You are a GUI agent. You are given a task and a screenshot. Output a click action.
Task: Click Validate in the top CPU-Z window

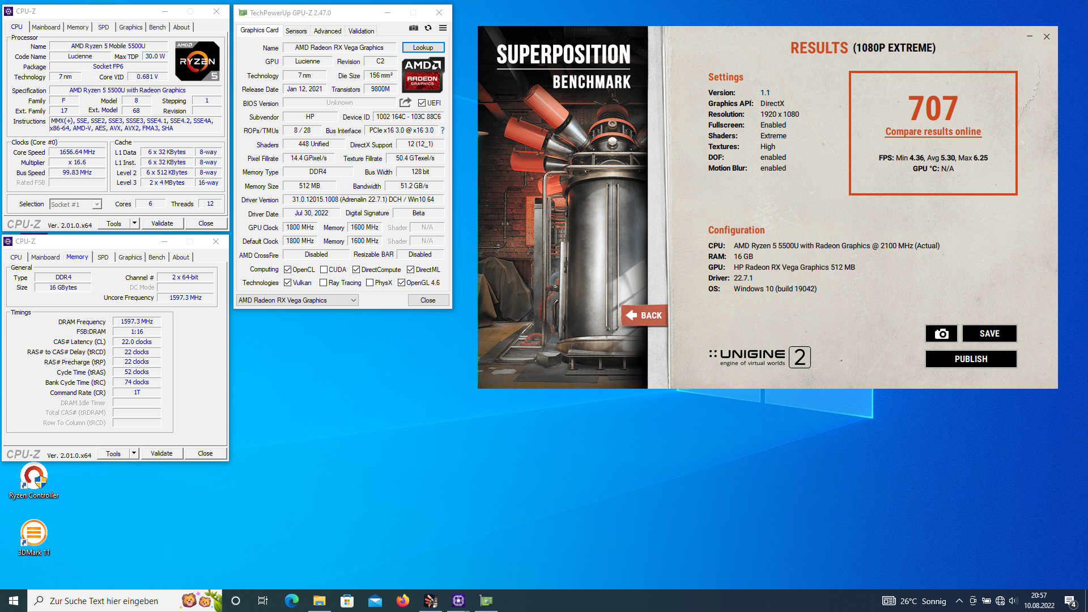(x=162, y=223)
